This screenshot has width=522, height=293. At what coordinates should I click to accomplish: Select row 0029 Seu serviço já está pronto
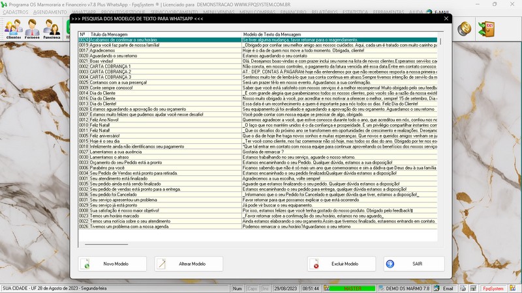pyautogui.click(x=258, y=205)
